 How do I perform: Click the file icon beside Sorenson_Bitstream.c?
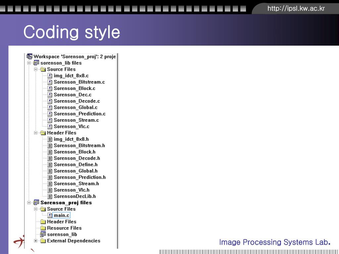50,82
